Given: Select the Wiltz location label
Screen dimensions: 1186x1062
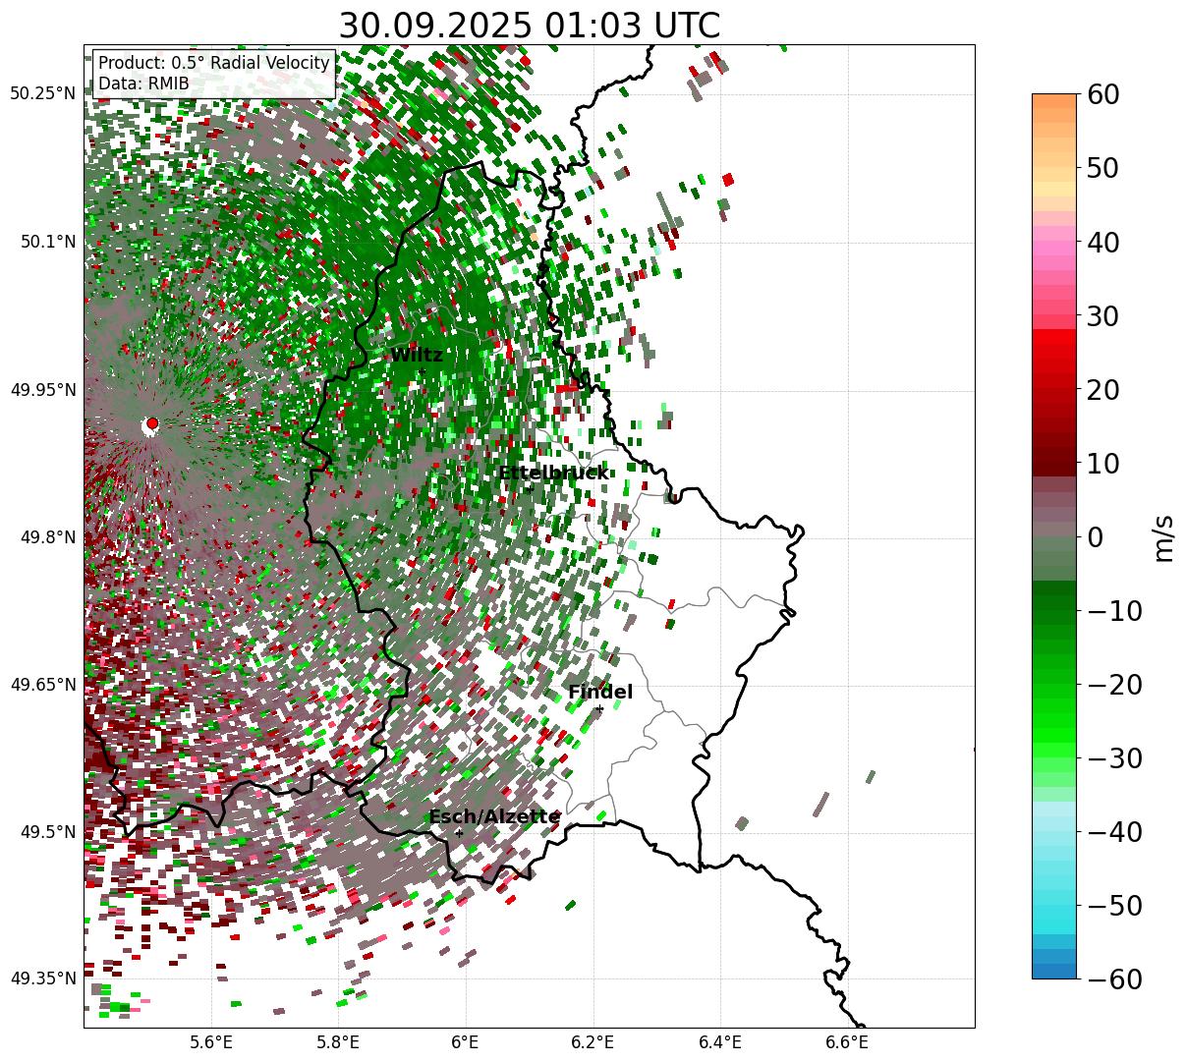Looking at the screenshot, I should click(x=417, y=356).
